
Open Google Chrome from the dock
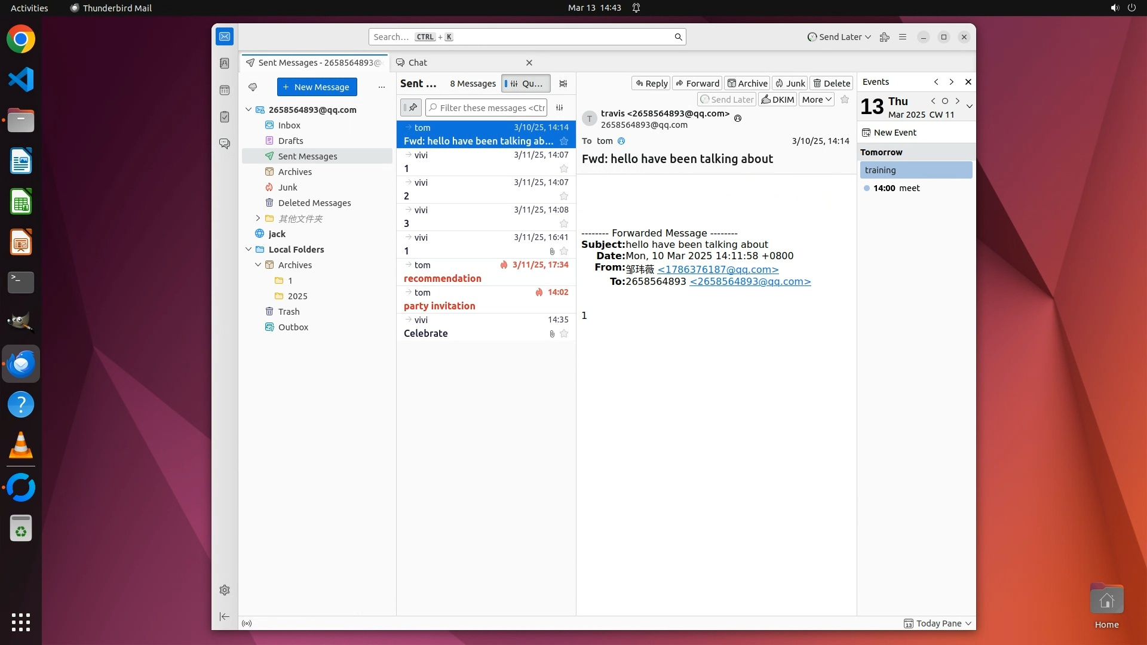point(21,39)
